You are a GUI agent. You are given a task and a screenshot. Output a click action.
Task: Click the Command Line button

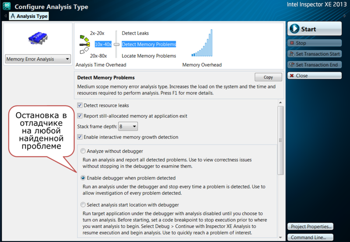coord(311,237)
